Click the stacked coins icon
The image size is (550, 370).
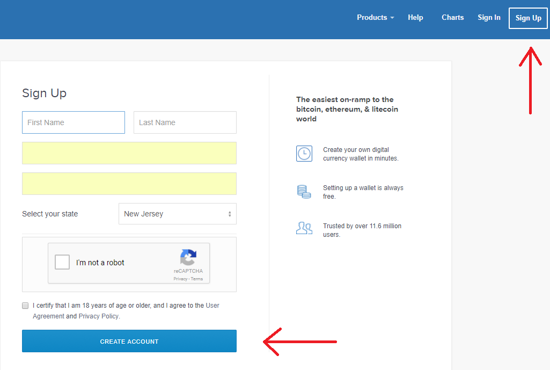304,192
